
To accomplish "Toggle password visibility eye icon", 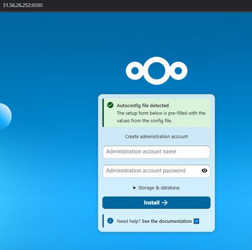I will 204,171.
